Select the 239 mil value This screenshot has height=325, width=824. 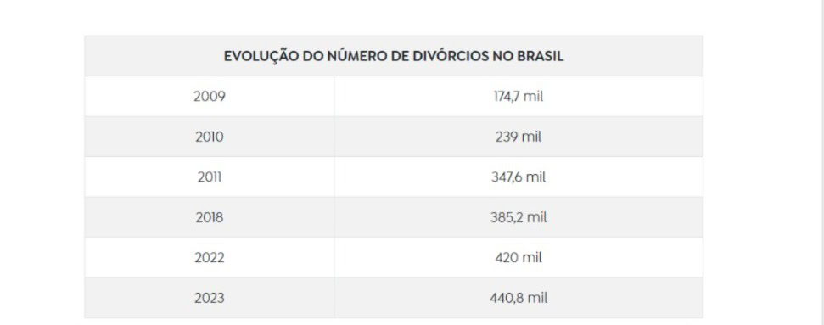[x=519, y=137]
